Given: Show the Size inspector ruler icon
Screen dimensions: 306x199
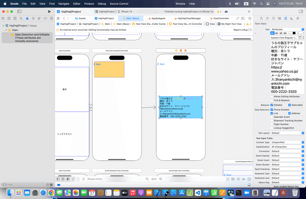Looking at the screenshot, I should [x=291, y=18].
